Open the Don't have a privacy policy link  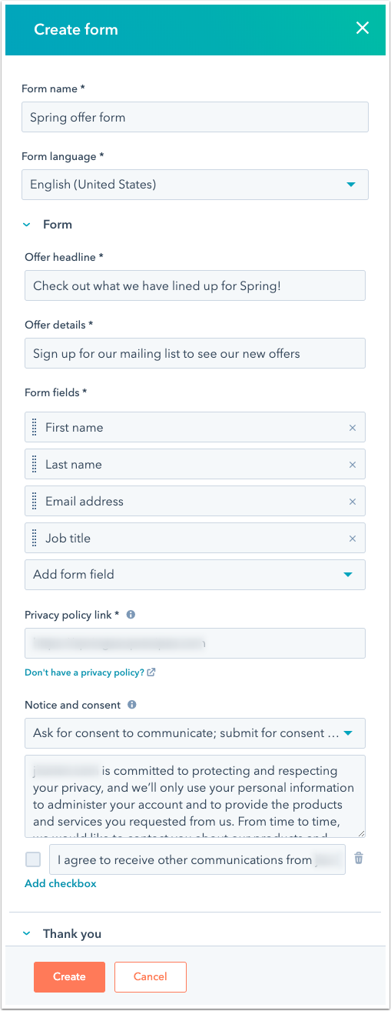(x=90, y=672)
